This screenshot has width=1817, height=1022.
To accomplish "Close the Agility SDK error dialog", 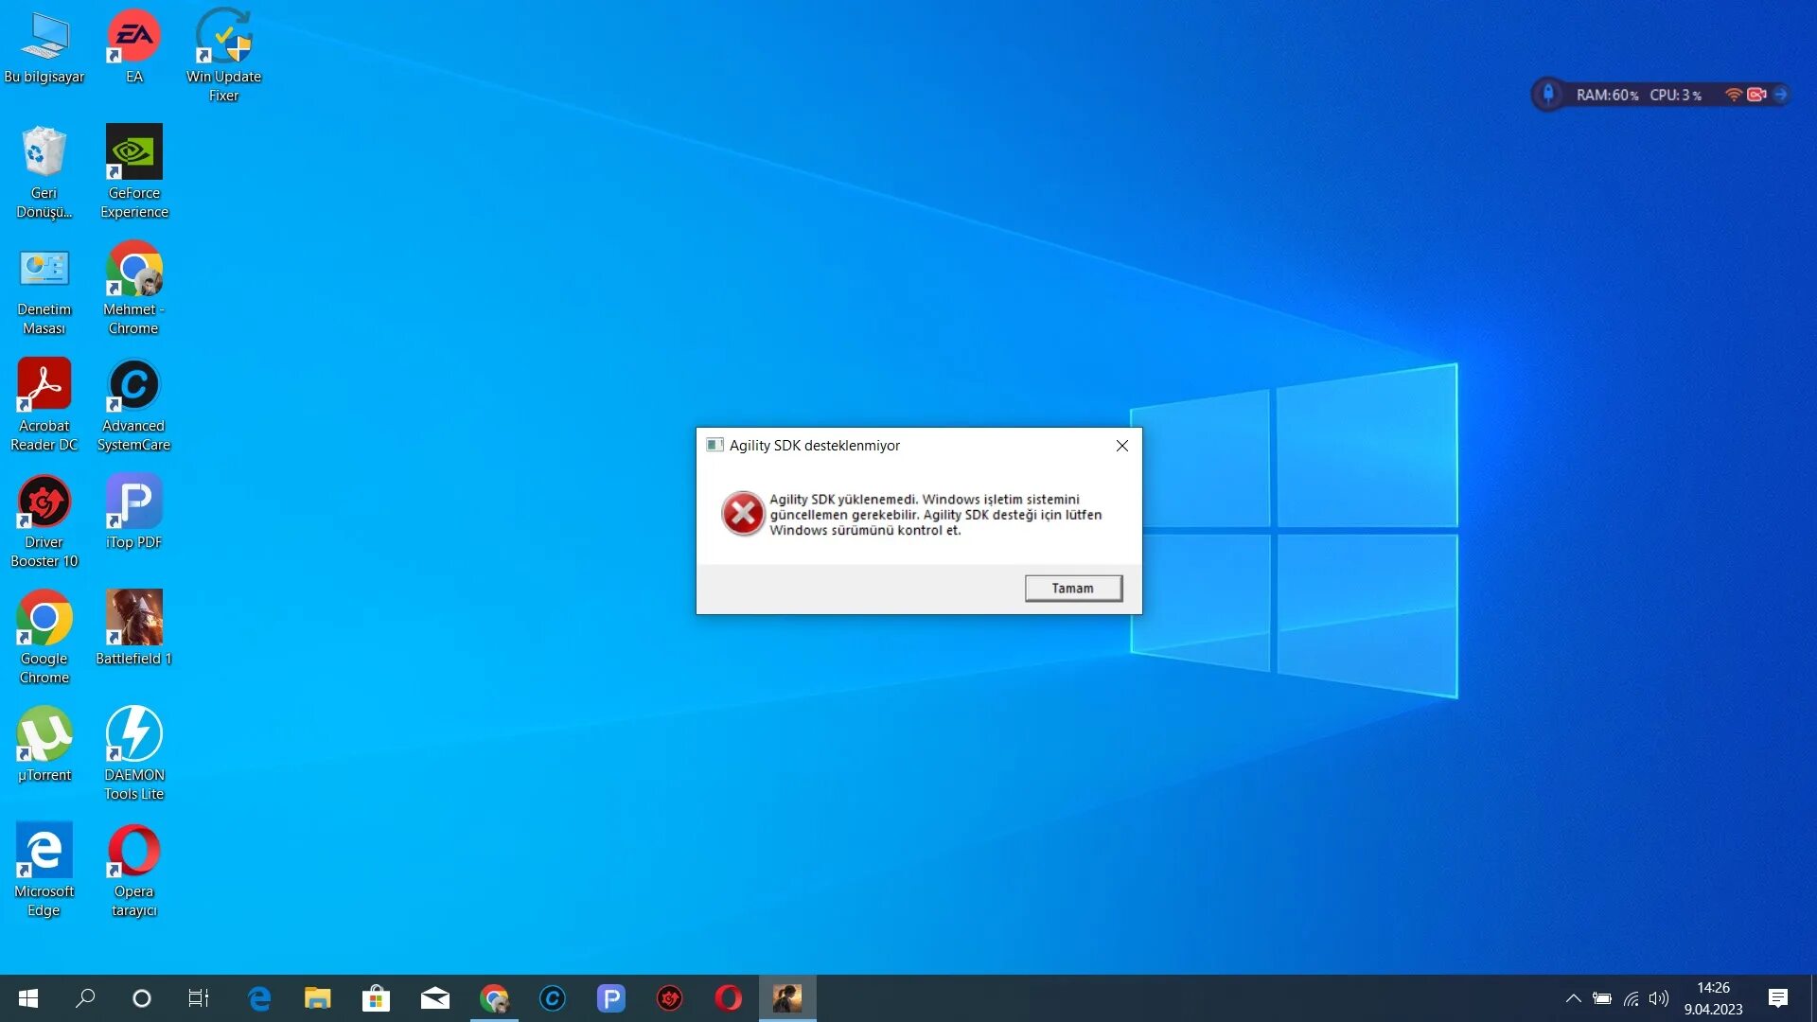I will (1121, 446).
